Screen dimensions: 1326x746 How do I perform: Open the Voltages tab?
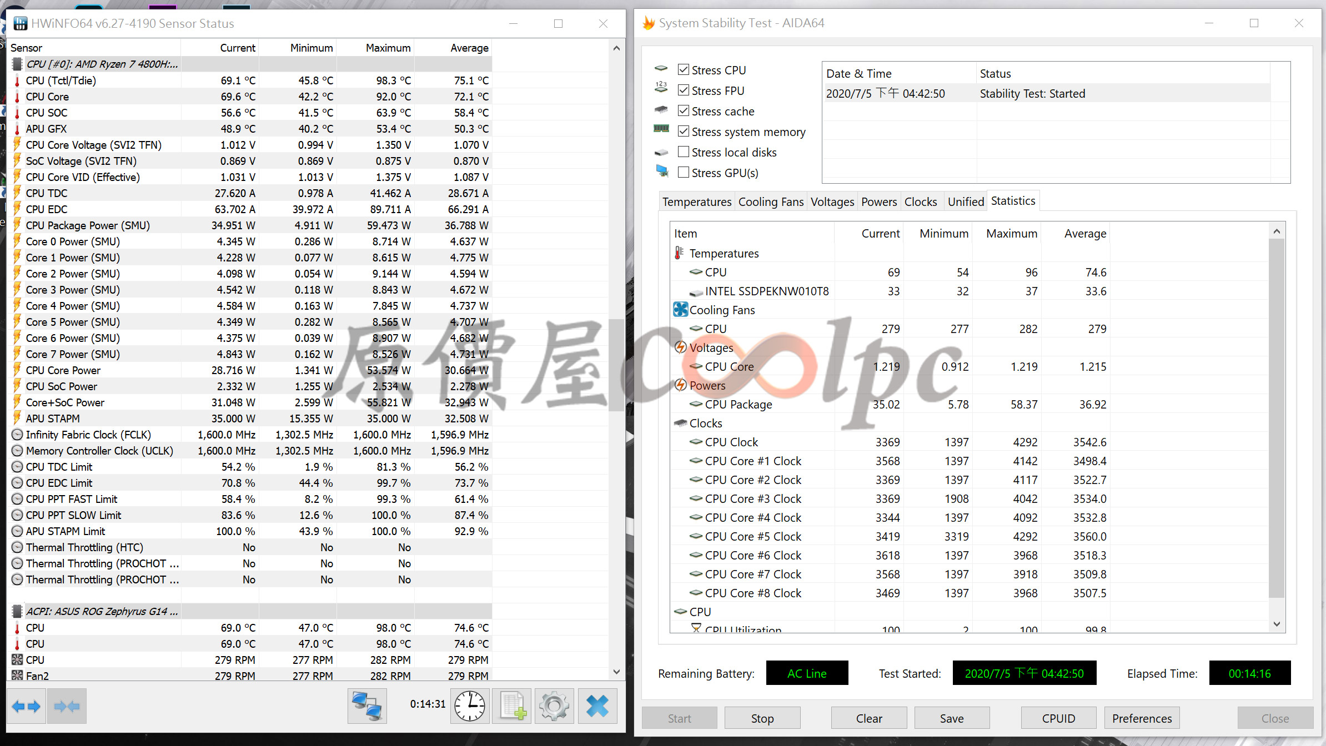832,201
